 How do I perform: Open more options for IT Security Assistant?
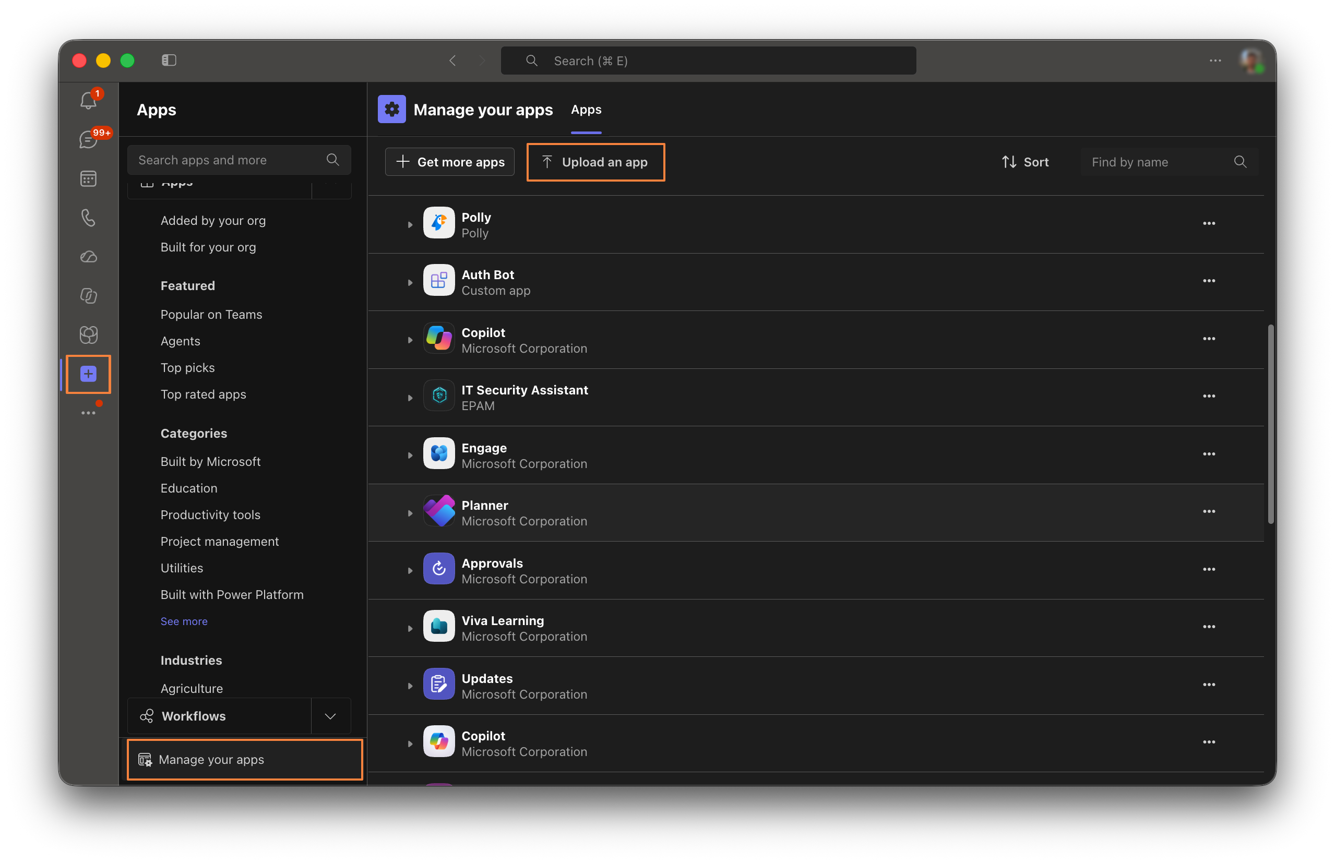pyautogui.click(x=1208, y=396)
